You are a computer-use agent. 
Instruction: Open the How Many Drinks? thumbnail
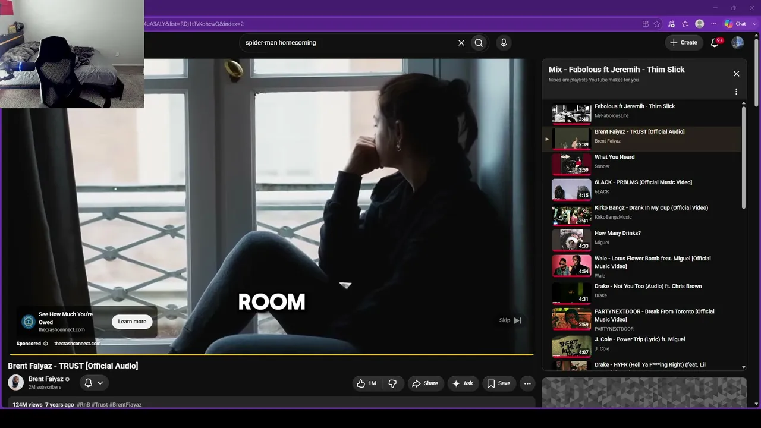[x=571, y=241]
